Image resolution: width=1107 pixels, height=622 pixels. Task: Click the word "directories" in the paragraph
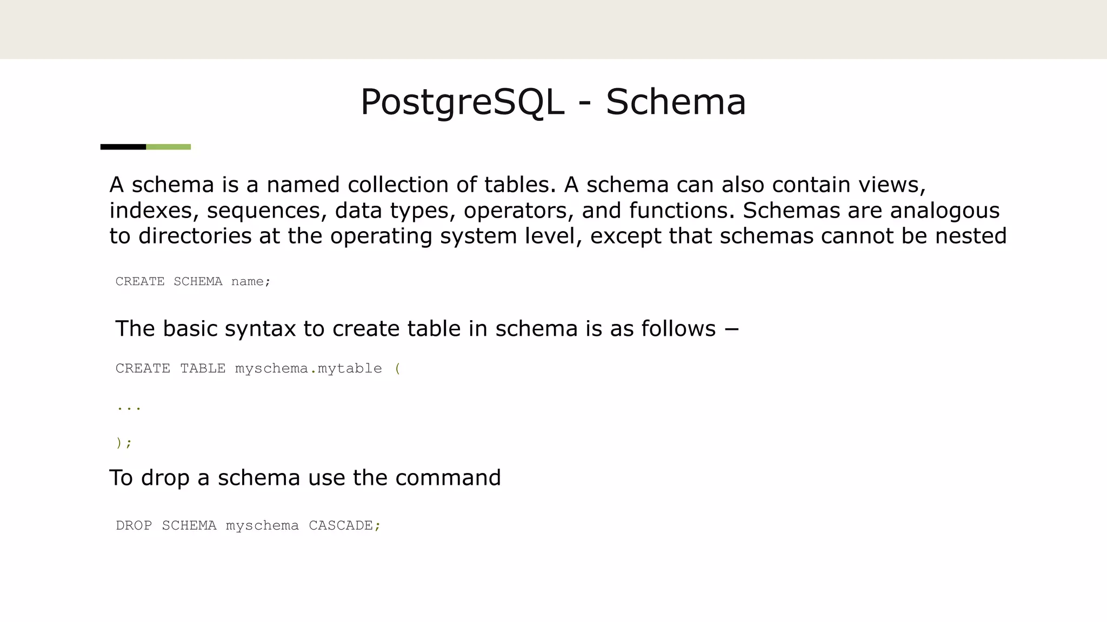coord(195,236)
